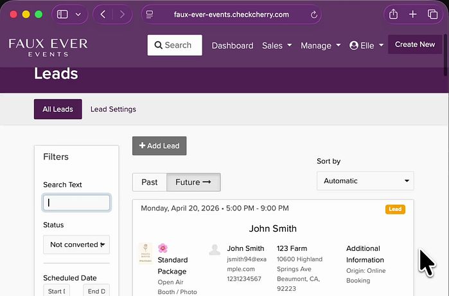The height and width of the screenshot is (296, 449).
Task: Click the Standard Package thumbnail image
Action: tap(145, 252)
